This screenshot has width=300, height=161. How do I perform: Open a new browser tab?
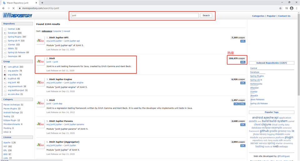tap(42, 3)
